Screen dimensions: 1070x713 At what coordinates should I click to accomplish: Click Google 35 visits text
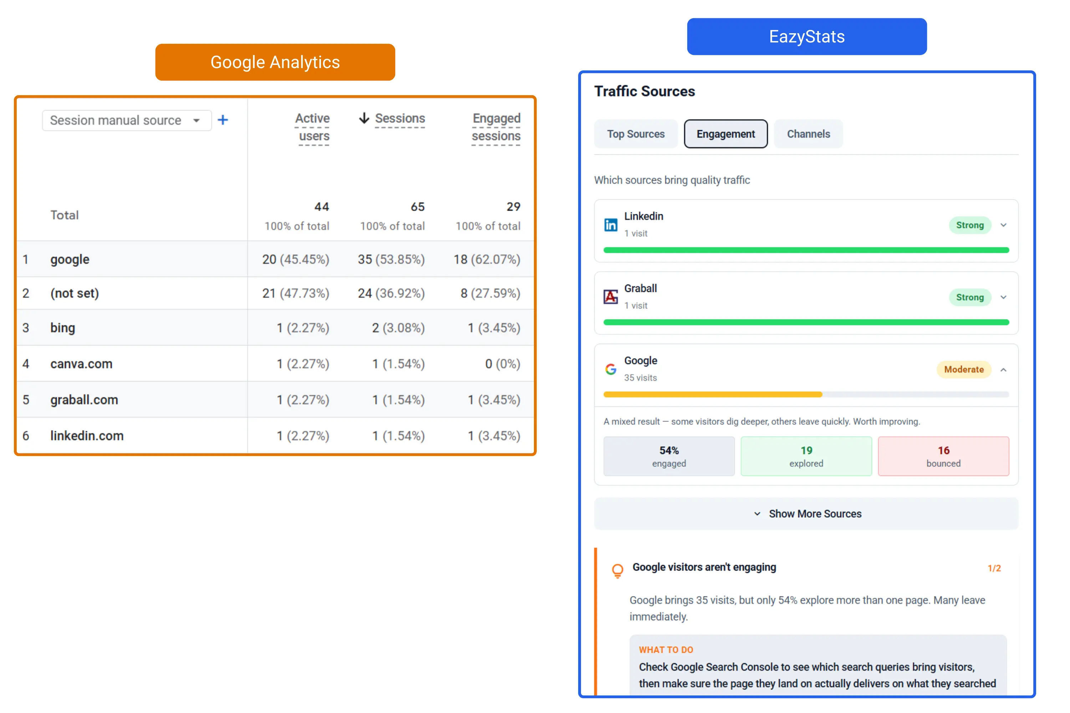(x=641, y=378)
